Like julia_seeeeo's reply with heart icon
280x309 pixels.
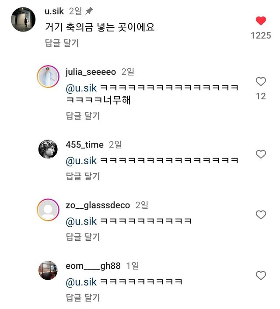click(x=261, y=81)
